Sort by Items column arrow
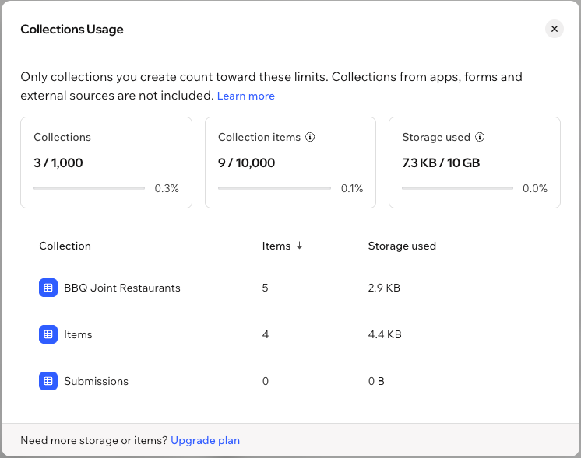 [299, 246]
